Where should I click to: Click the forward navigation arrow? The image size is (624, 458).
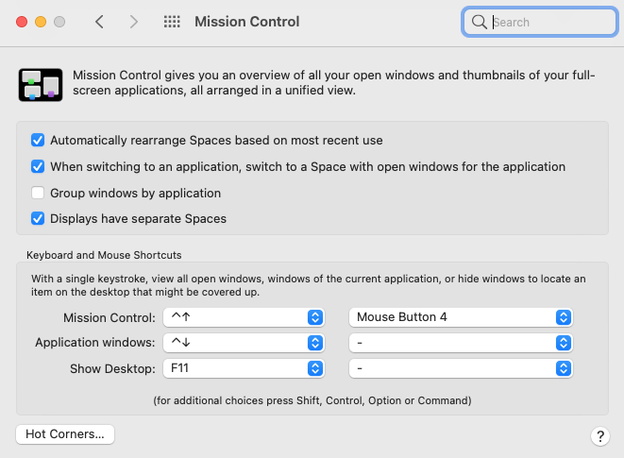(134, 22)
